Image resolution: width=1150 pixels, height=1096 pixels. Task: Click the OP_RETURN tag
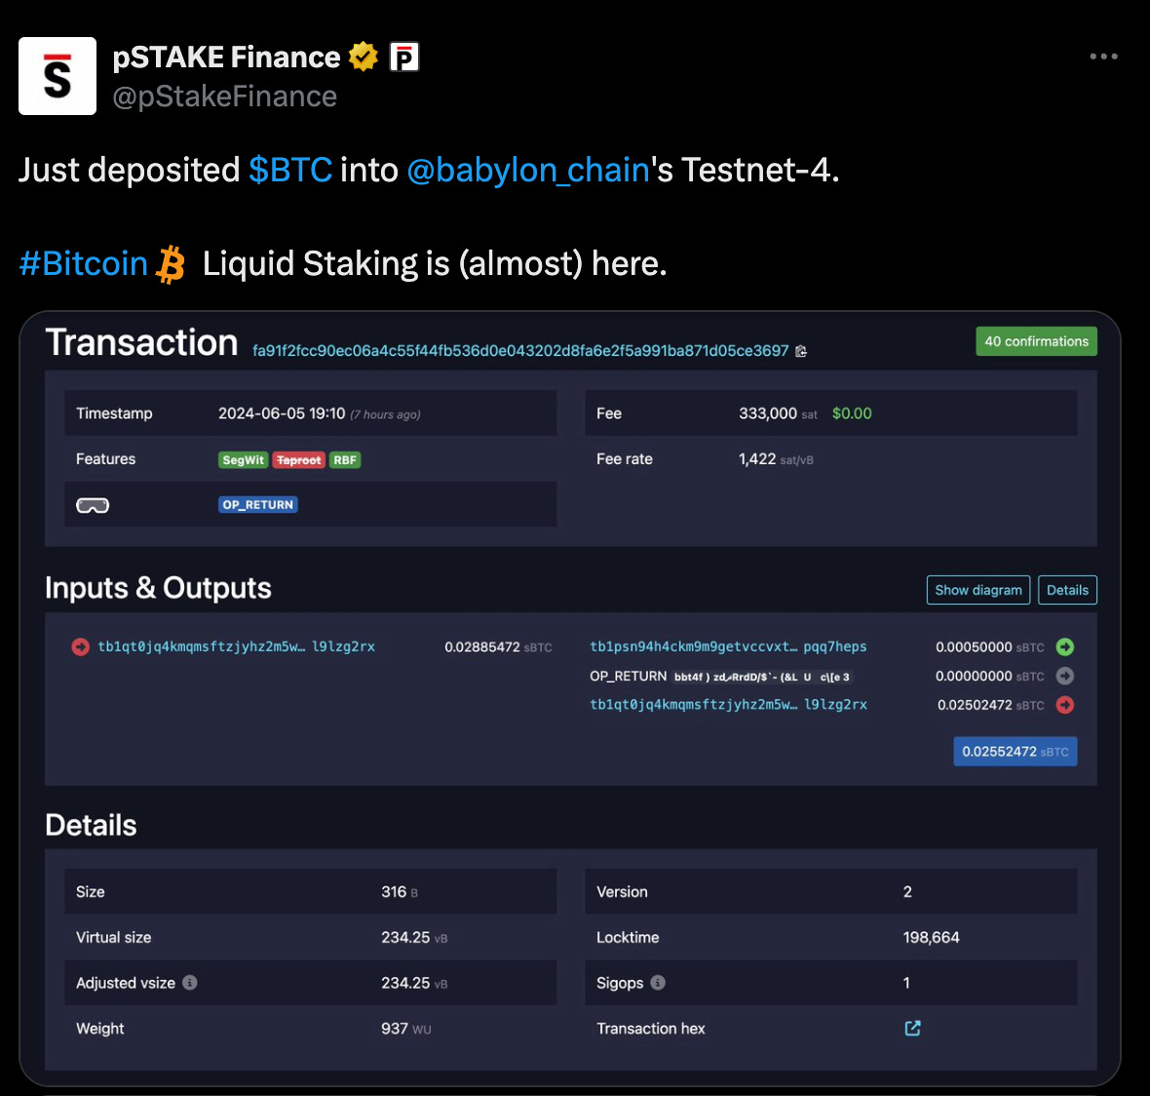258,505
